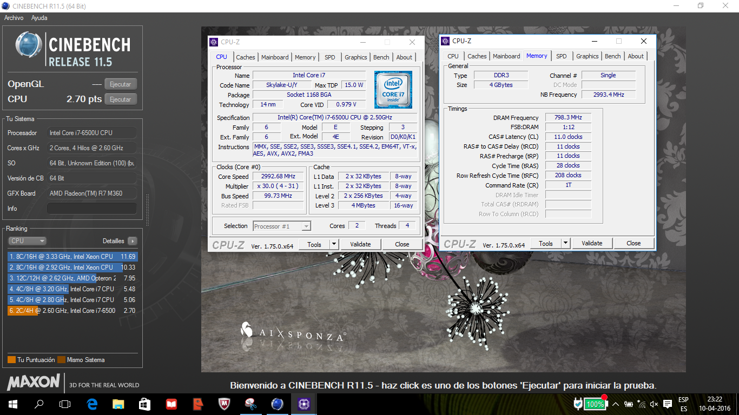Click the right CPU-Z window title icon
The width and height of the screenshot is (739, 415).
point(445,41)
